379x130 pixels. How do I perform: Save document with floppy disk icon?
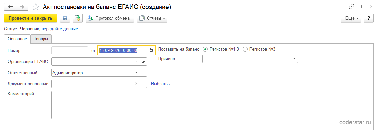[65, 18]
